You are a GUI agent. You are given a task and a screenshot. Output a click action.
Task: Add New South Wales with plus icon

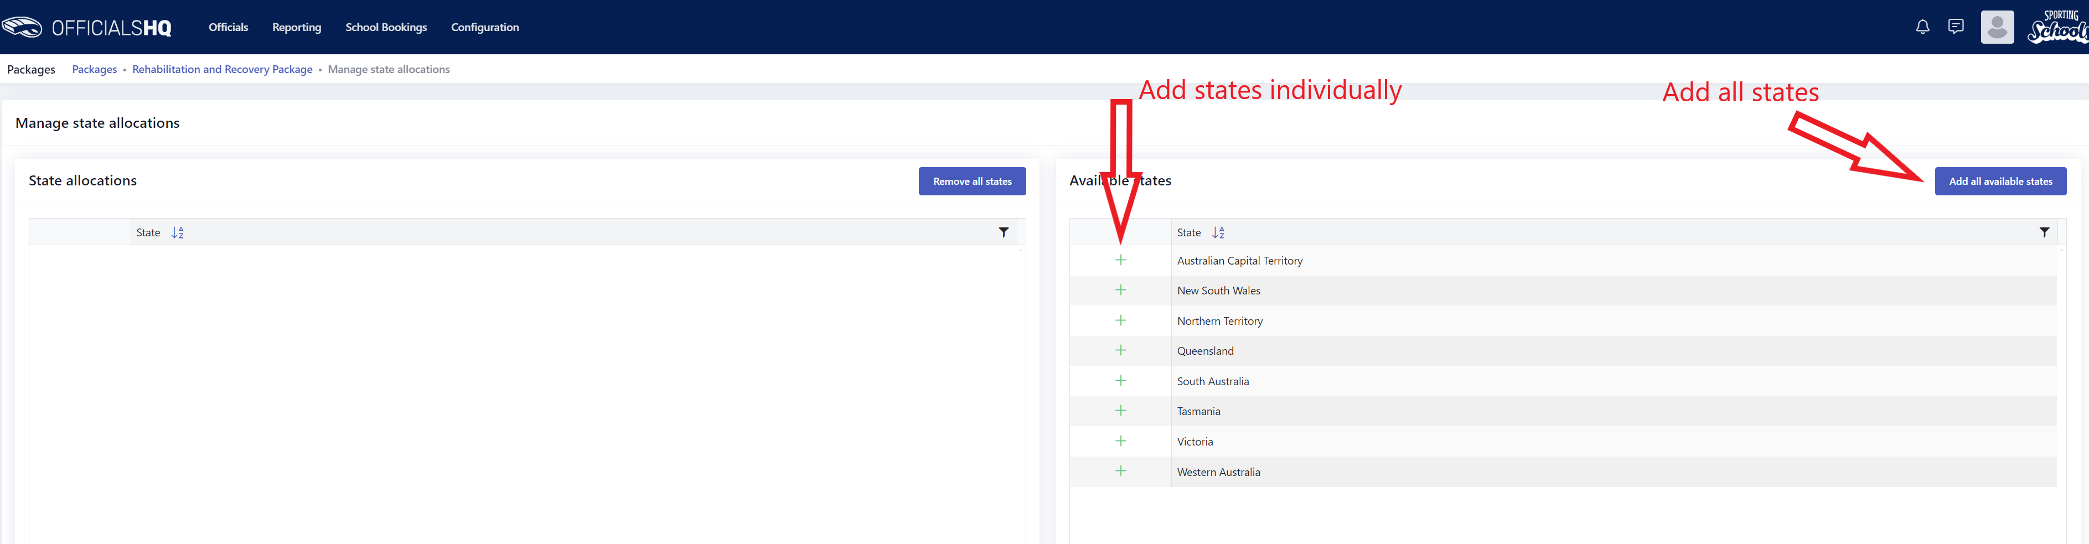tap(1121, 290)
